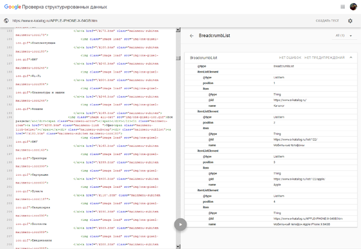
Task: Click the position value 3
Action: (x=274, y=162)
